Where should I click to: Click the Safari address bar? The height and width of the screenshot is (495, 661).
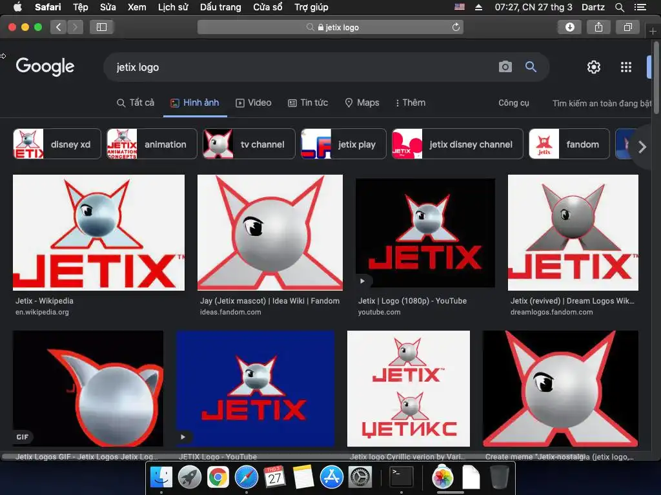click(330, 27)
